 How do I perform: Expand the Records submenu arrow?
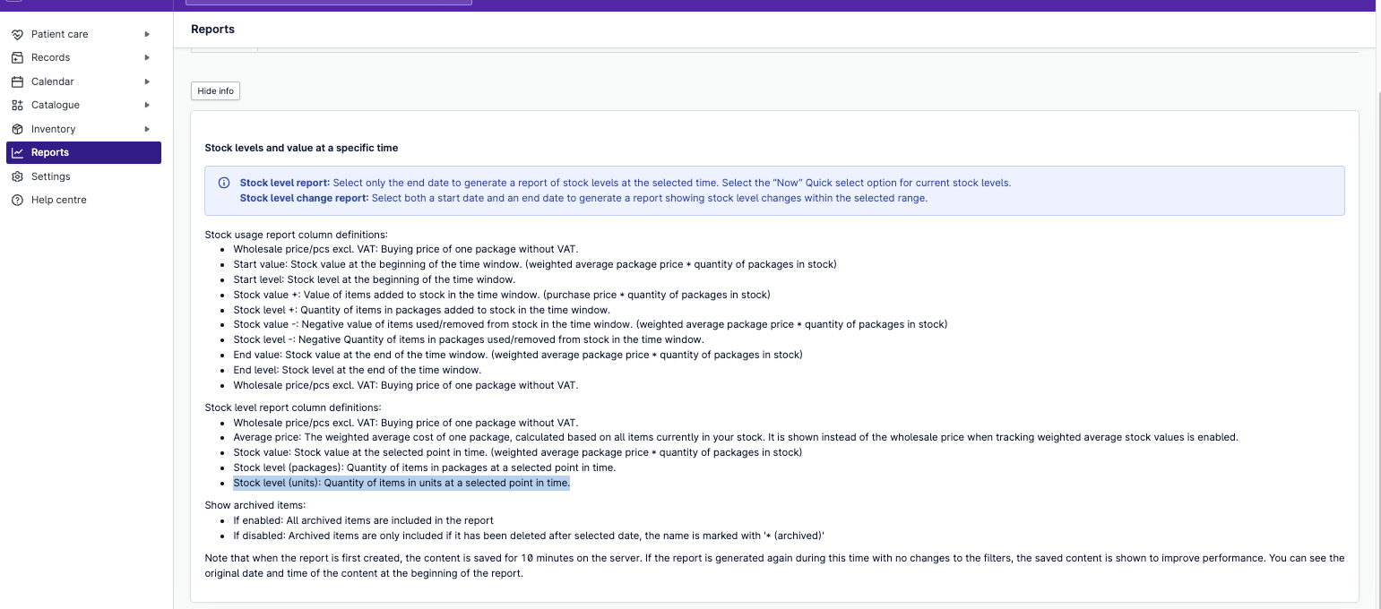147,57
